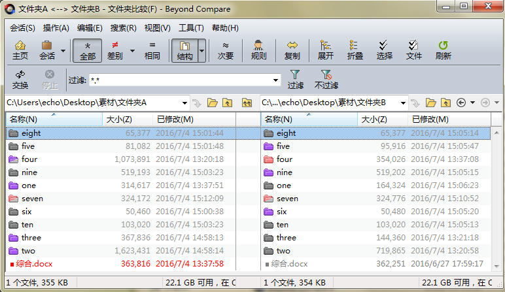This screenshot has height=292, width=505.
Task: Click the 展开 (Expand all) toolbar icon
Action: (326, 50)
